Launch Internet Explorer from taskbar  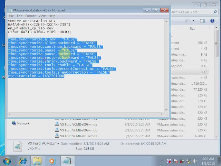coord(23,161)
